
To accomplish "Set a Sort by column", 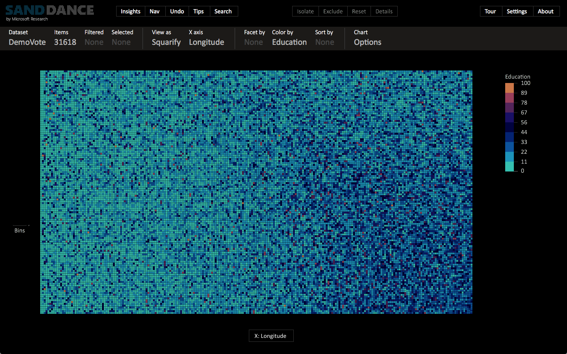I will pos(324,42).
